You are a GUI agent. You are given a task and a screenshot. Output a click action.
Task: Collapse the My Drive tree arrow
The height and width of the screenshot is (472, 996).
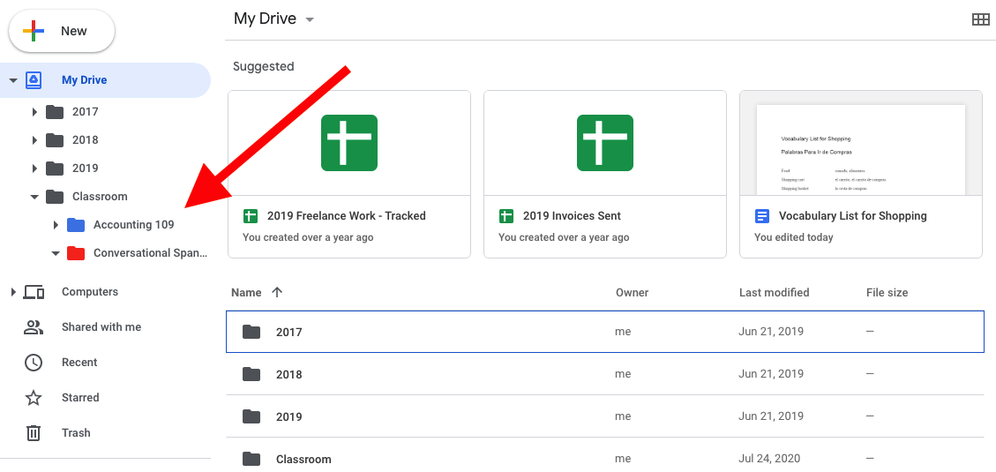coord(12,80)
